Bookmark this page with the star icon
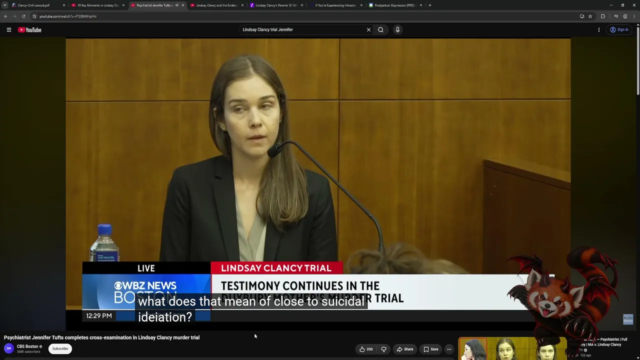The width and height of the screenshot is (640, 360). (590, 16)
